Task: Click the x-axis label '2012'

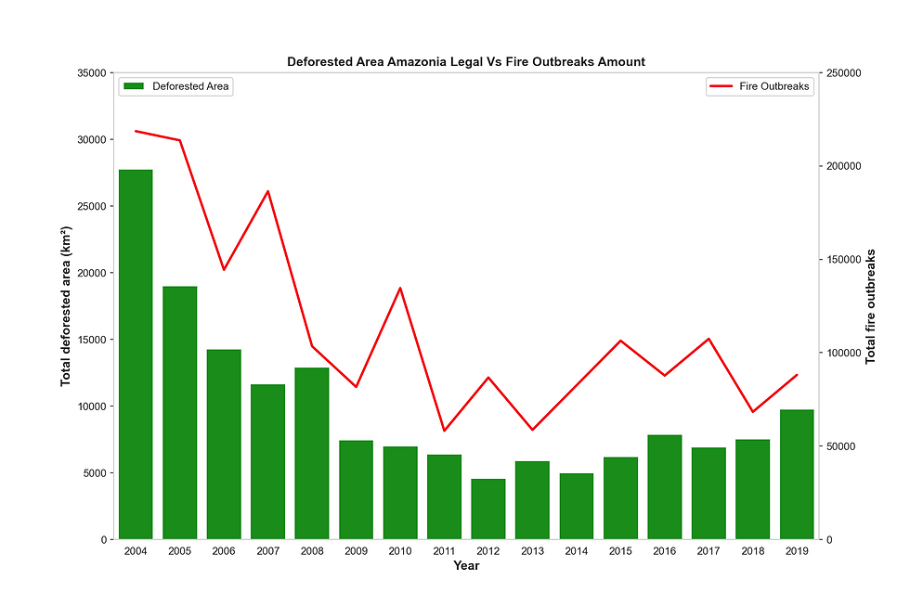Action: tap(488, 551)
